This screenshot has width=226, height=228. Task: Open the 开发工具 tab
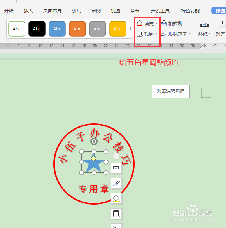point(160,11)
